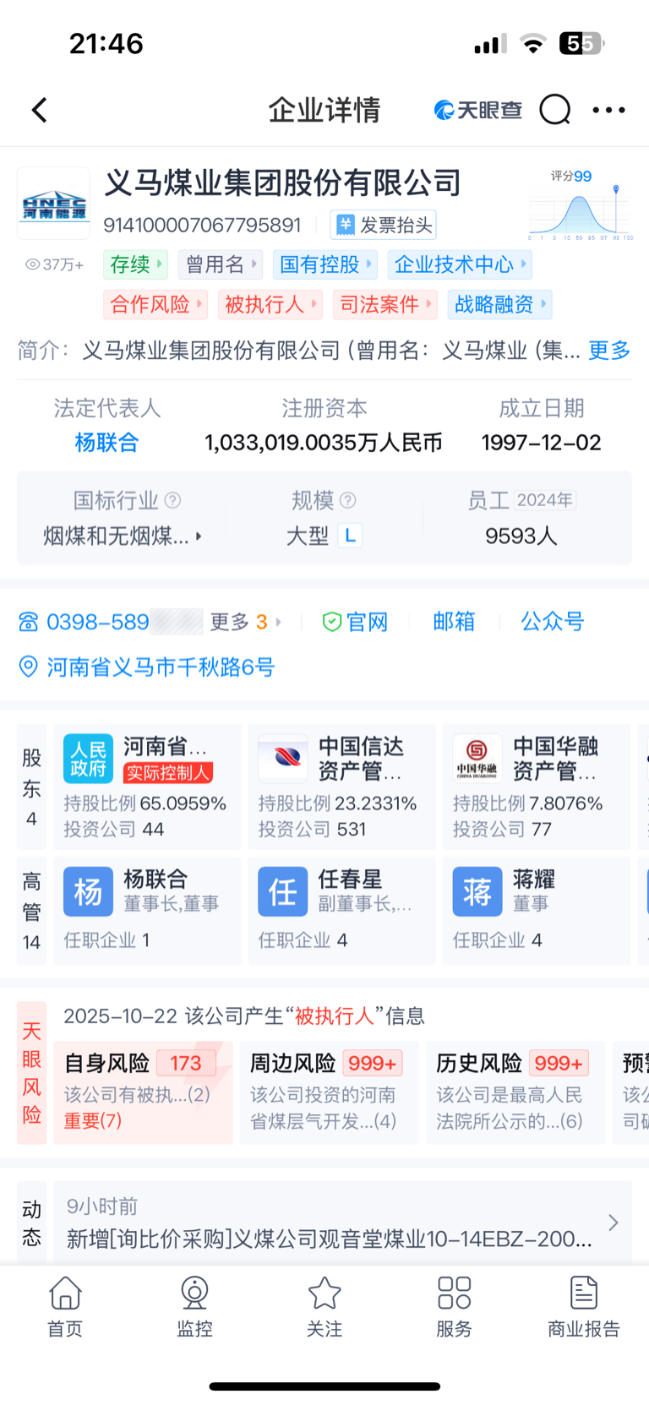Tap the L size badge
Viewport: 649px width, 1405px height.
(x=350, y=535)
